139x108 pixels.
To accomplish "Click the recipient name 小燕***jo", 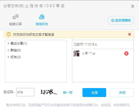I will click(x=88, y=53).
